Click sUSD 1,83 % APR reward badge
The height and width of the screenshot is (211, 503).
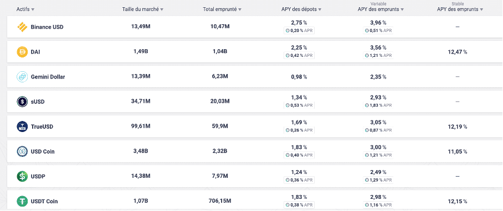378,105
